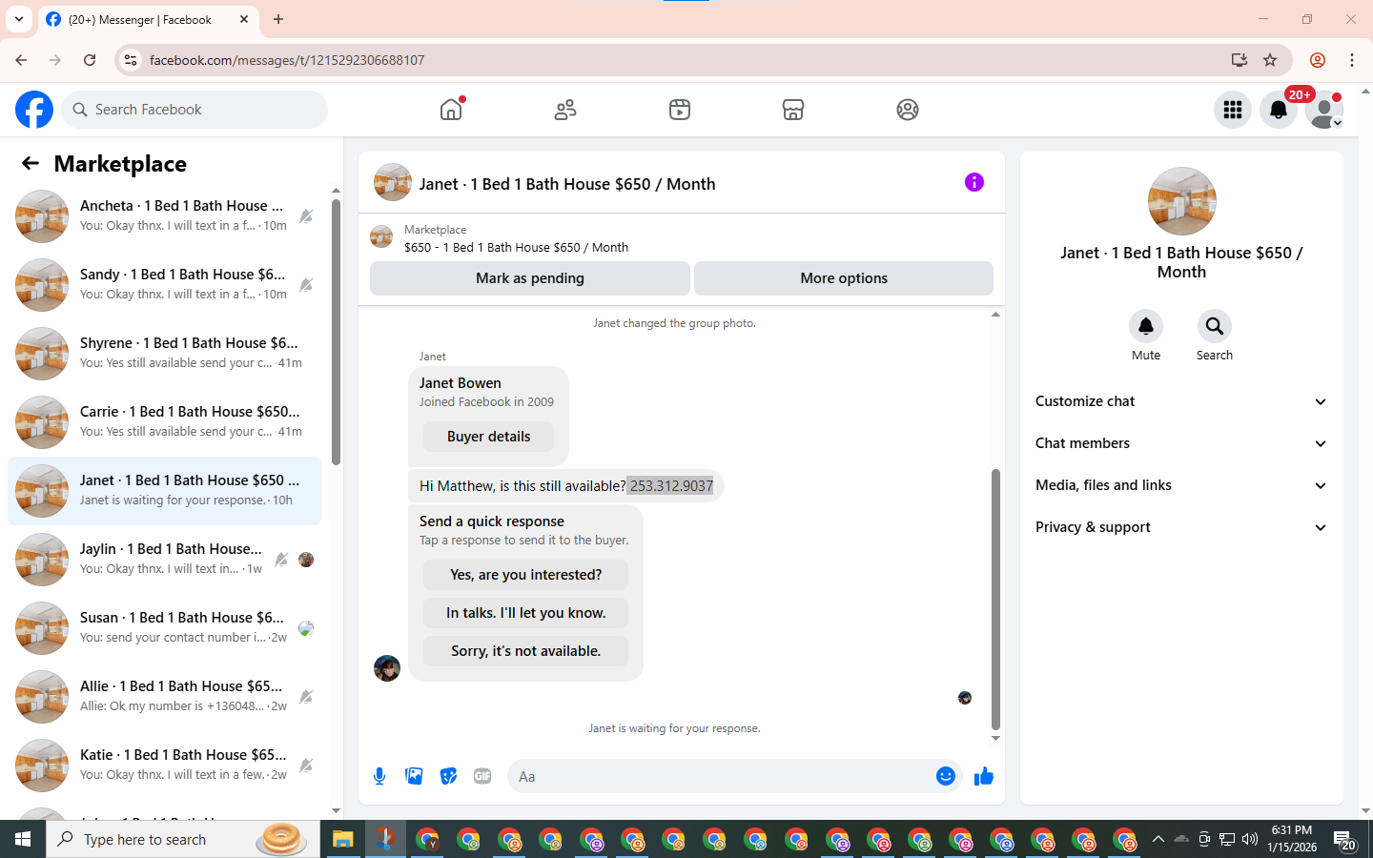Expand Media, files and links section

[1181, 485]
